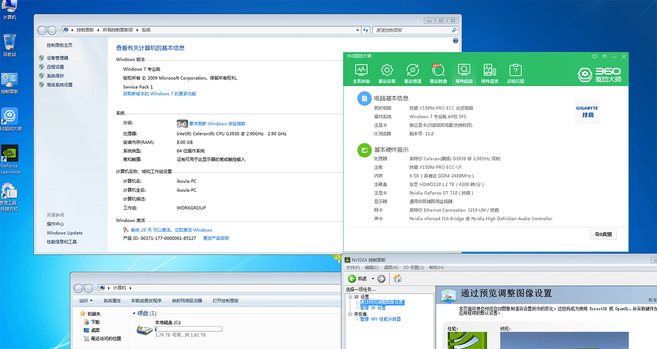This screenshot has height=349, width=657.
Task: Open 驱动管理 in 360驱动大师
Action: click(413, 74)
